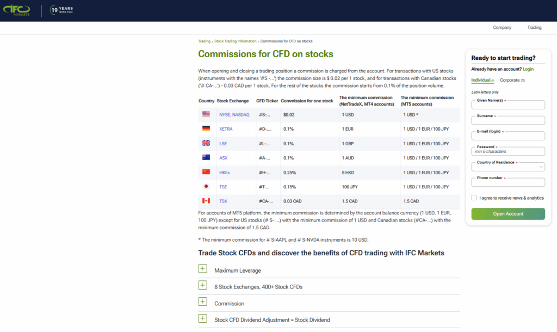Click the Japan flag icon
The width and height of the screenshot is (557, 332).
(x=206, y=186)
